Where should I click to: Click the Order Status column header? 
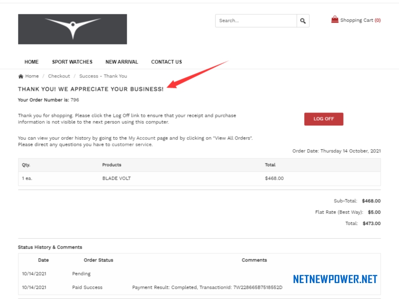coord(98,260)
